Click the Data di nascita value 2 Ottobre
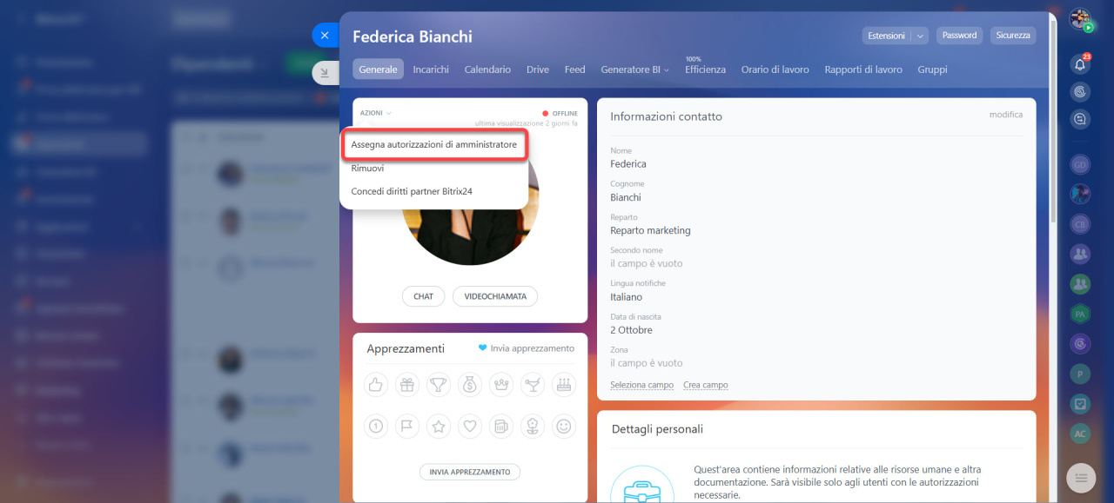This screenshot has height=503, width=1114. pos(631,330)
